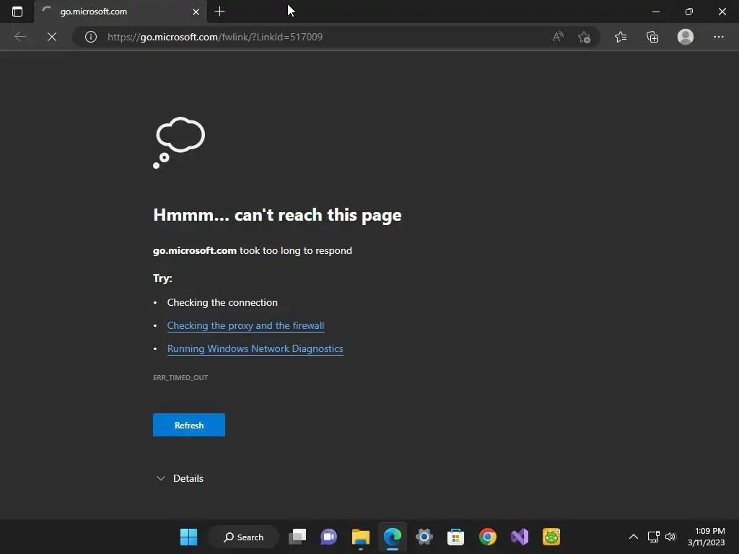Screen dimensions: 739x554
Task: Restore down the Edge window
Action: (x=689, y=12)
